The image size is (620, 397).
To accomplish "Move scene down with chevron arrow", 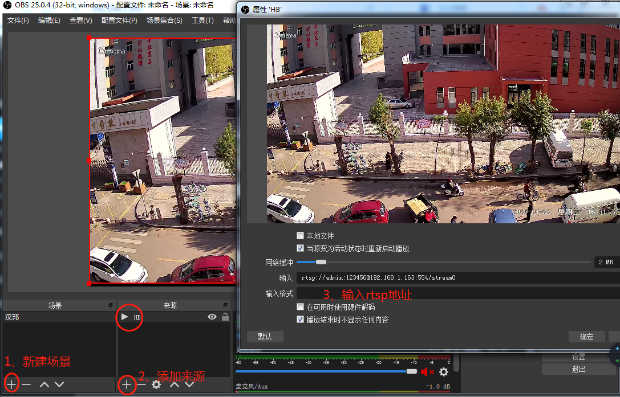I will pos(59,384).
